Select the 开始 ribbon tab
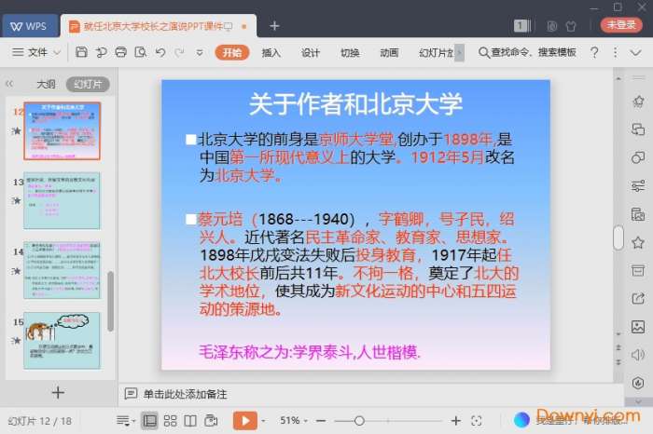This screenshot has width=653, height=434. pos(232,52)
